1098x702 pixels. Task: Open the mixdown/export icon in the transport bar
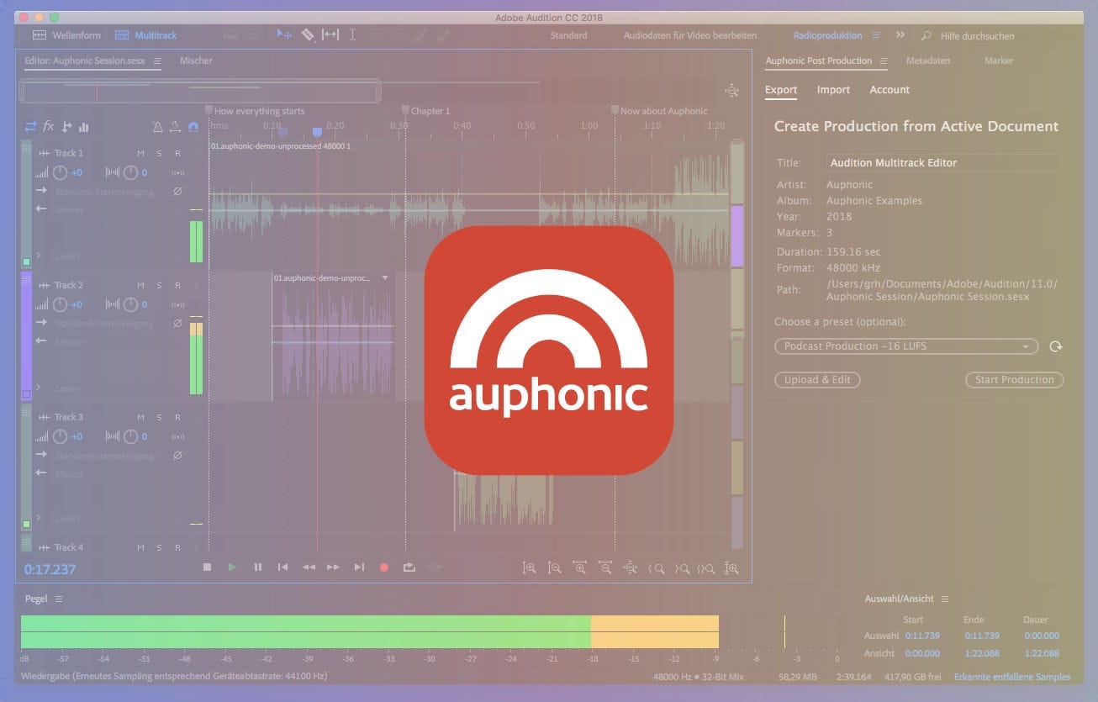pyautogui.click(x=409, y=567)
